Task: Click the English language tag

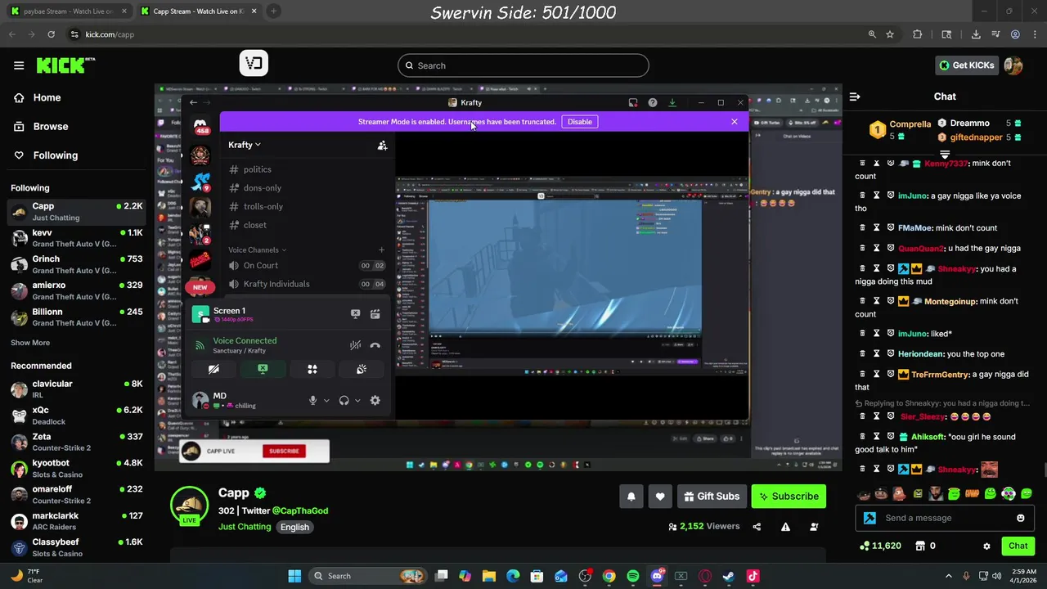Action: point(294,527)
